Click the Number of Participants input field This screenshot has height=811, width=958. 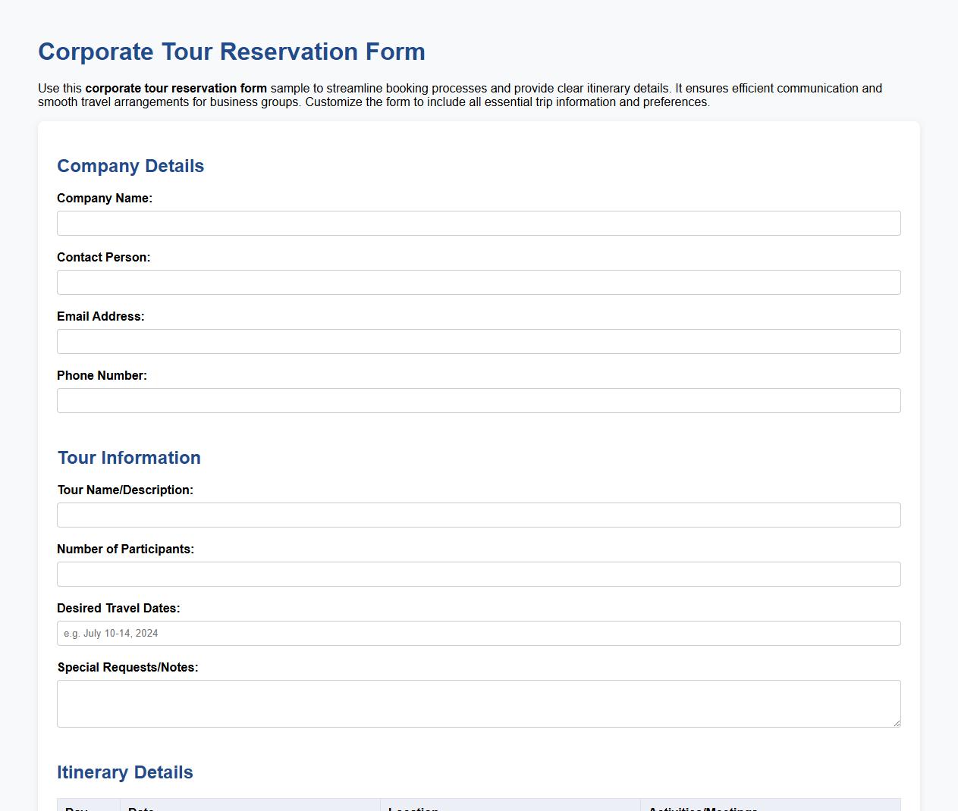coord(479,574)
